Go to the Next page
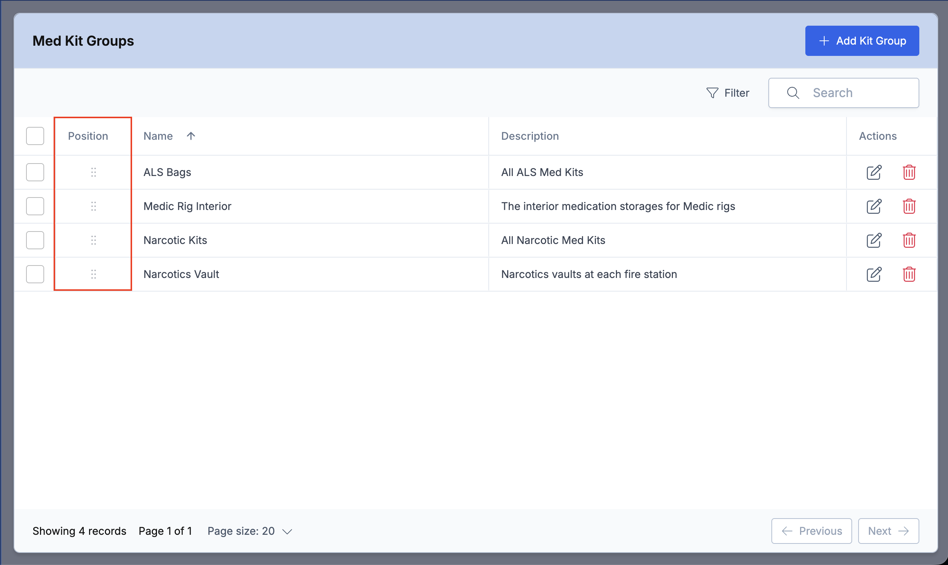This screenshot has height=565, width=948. click(888, 531)
